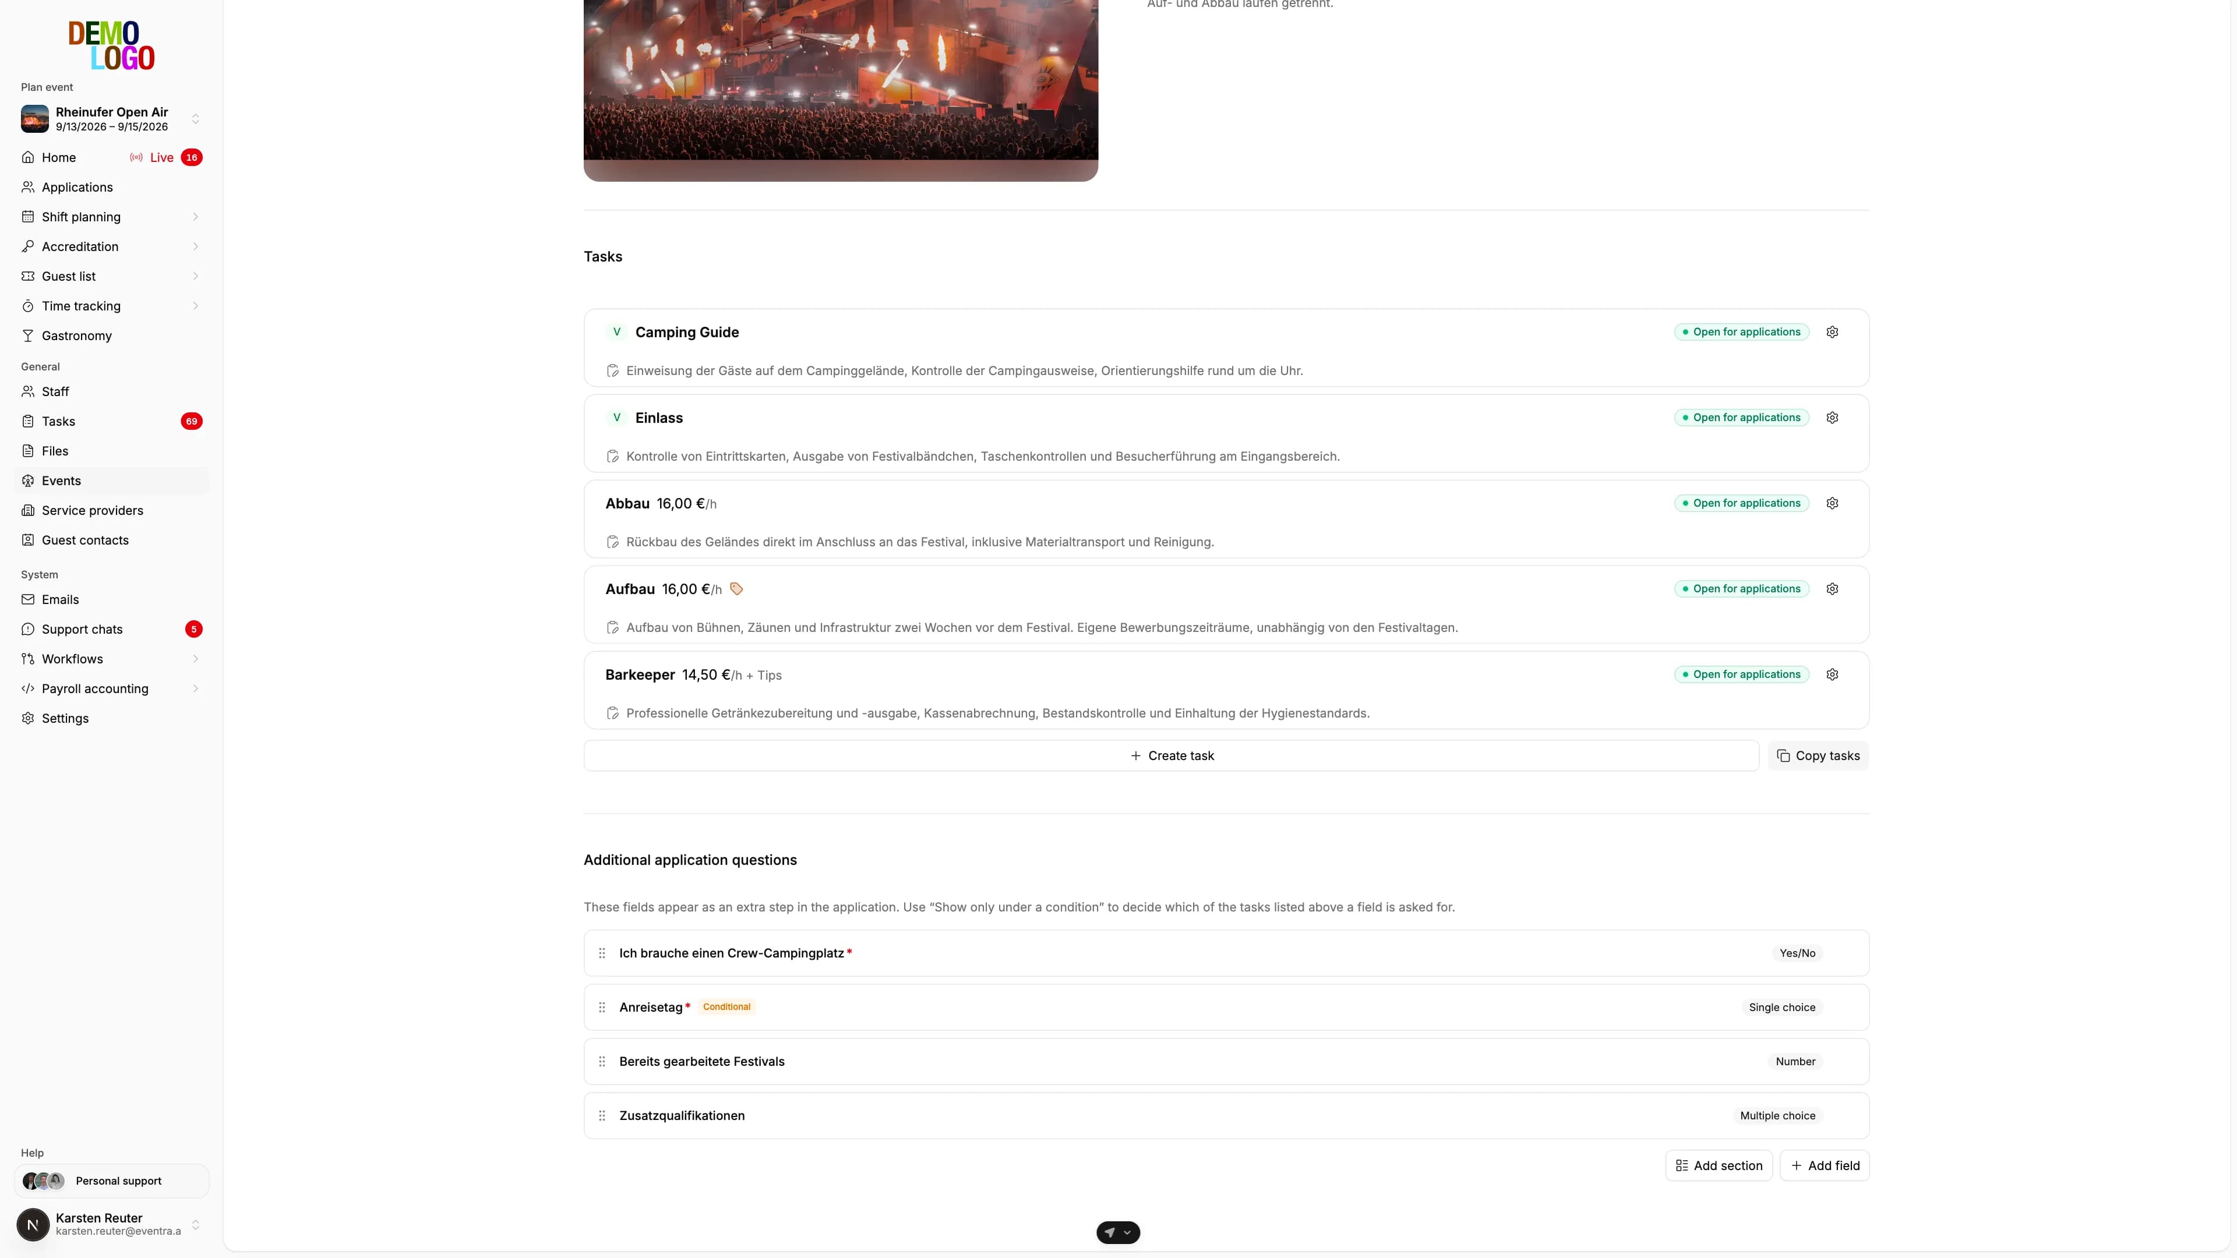The height and width of the screenshot is (1258, 2237).
Task: Click the 5 badge on Support chats
Action: (x=193, y=630)
